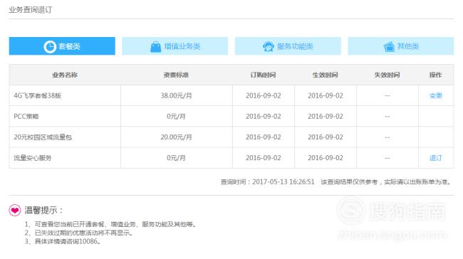Select the 流量安心服务 row name
This screenshot has width=463, height=259.
click(33, 158)
